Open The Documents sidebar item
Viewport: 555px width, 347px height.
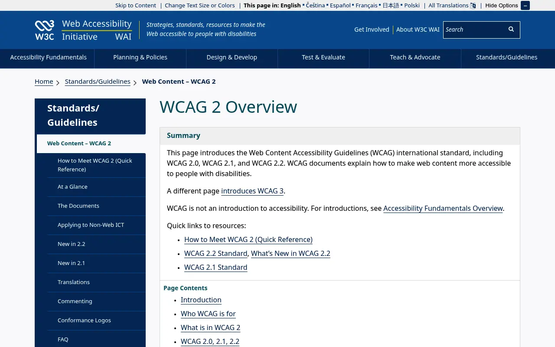(96, 206)
